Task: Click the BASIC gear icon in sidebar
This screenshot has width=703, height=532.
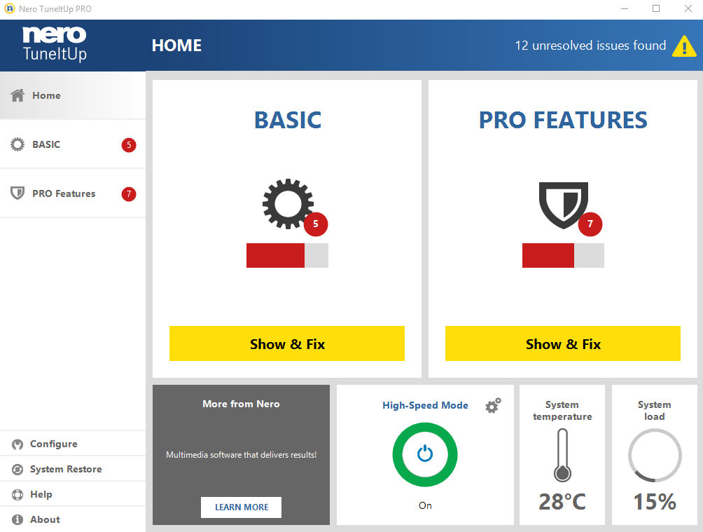Action: click(x=18, y=144)
